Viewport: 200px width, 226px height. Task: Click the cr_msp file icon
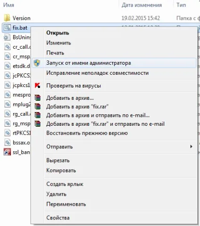pos(7,56)
